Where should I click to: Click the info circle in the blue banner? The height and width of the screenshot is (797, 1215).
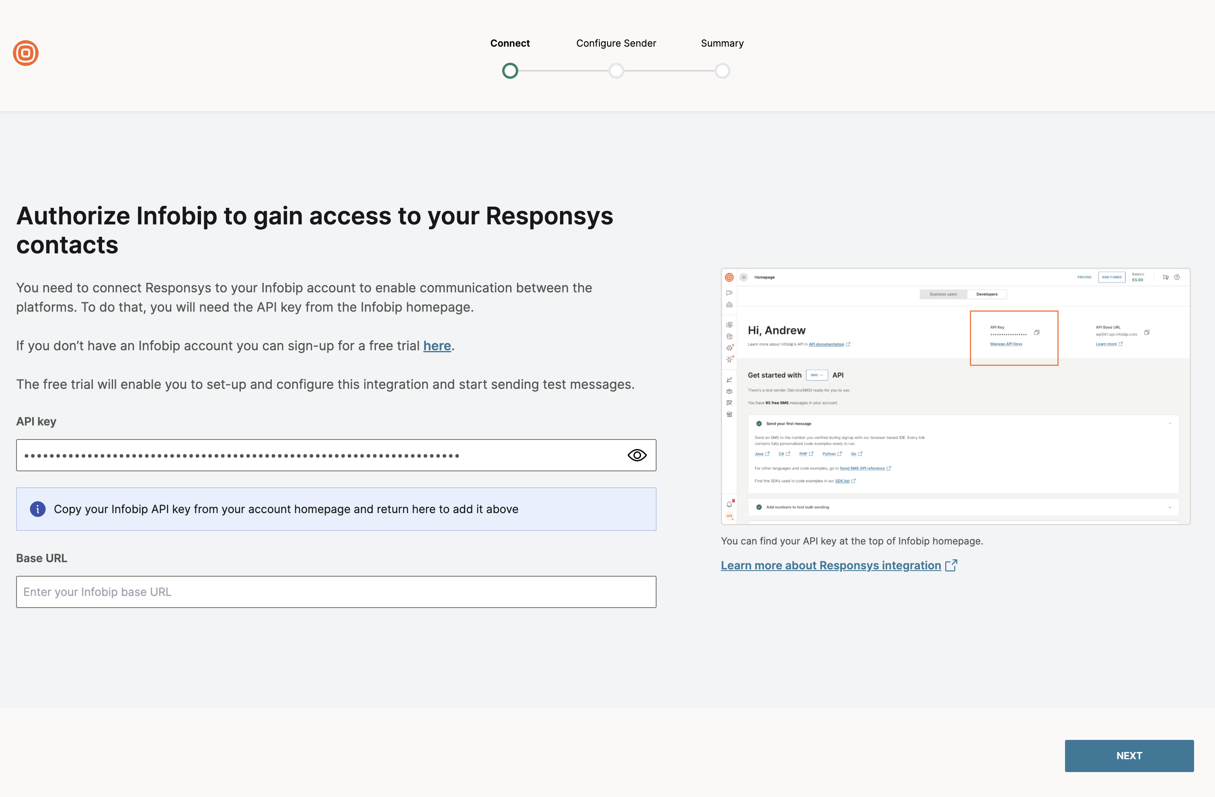coord(38,509)
